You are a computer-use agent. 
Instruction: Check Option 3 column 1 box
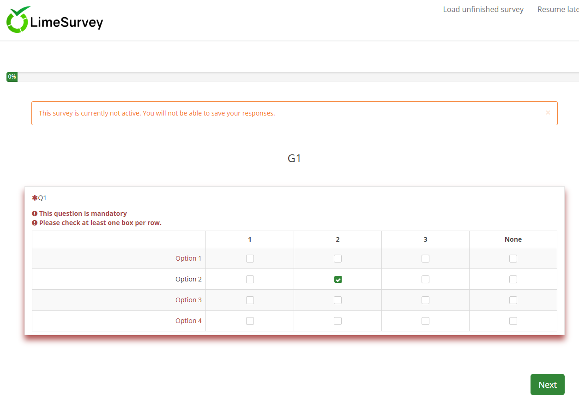point(250,300)
